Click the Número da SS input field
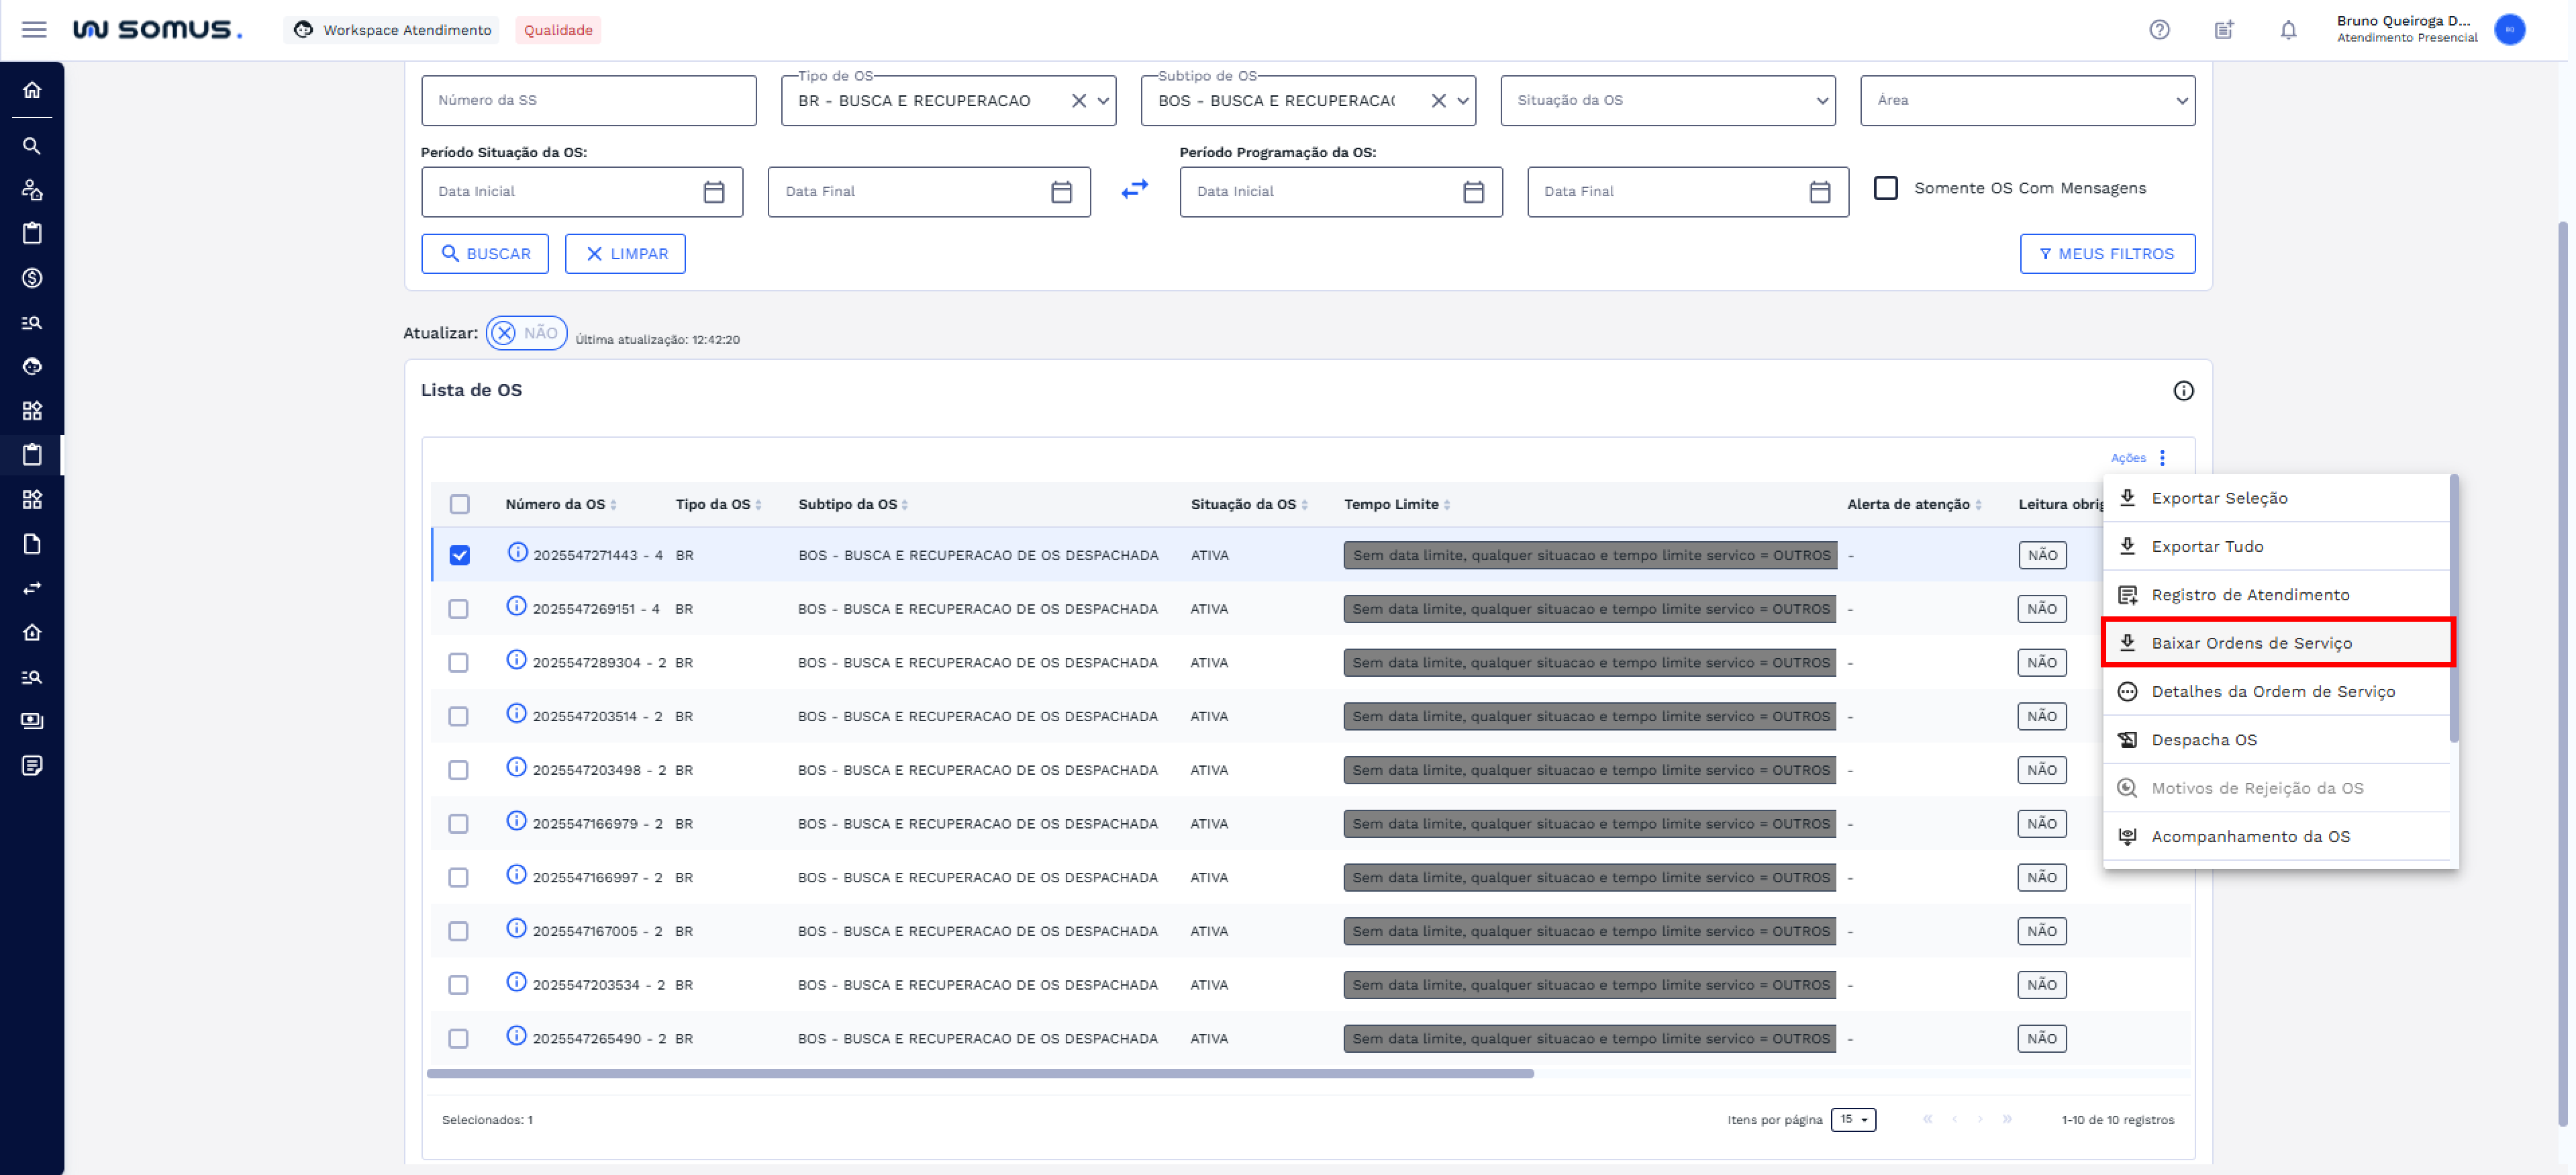This screenshot has width=2576, height=1175. point(588,101)
